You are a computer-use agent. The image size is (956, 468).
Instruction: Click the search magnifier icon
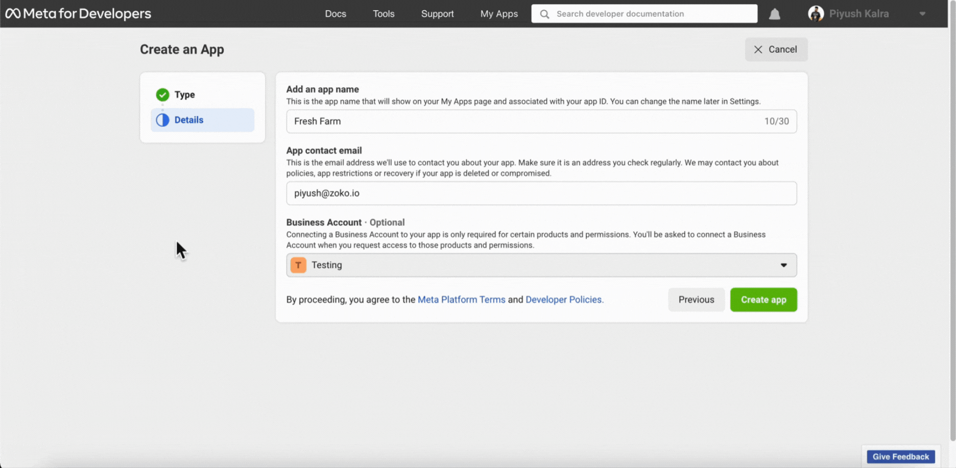click(544, 14)
